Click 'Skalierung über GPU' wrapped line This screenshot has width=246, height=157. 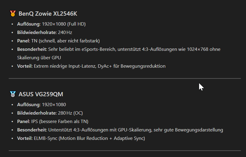[39, 58]
